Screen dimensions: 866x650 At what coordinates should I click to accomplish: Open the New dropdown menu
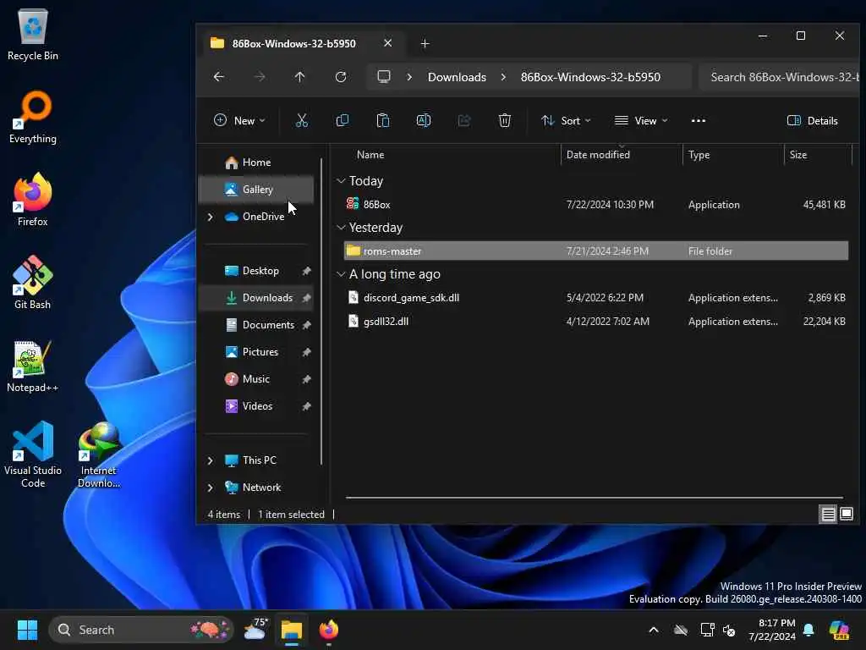239,120
